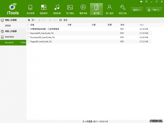The height and width of the screenshot is (123, 164).
Task: Sort by the 作者 column header
Action: (69, 25)
